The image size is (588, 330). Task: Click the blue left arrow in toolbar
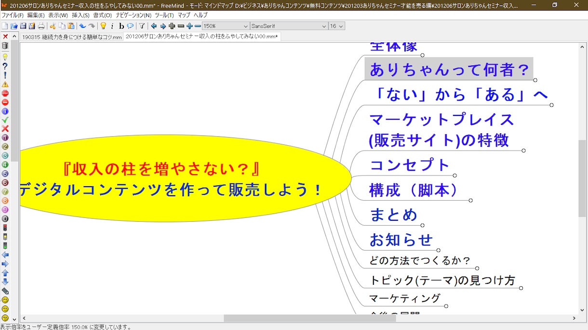click(x=154, y=26)
